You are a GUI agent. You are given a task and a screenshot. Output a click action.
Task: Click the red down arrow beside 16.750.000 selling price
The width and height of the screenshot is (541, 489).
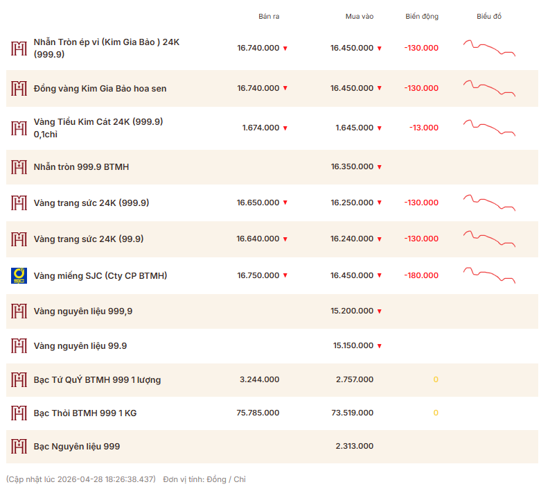[x=285, y=276]
